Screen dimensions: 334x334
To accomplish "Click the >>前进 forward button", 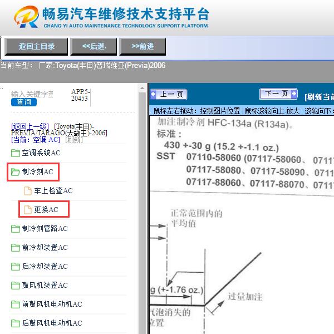I will (143, 46).
